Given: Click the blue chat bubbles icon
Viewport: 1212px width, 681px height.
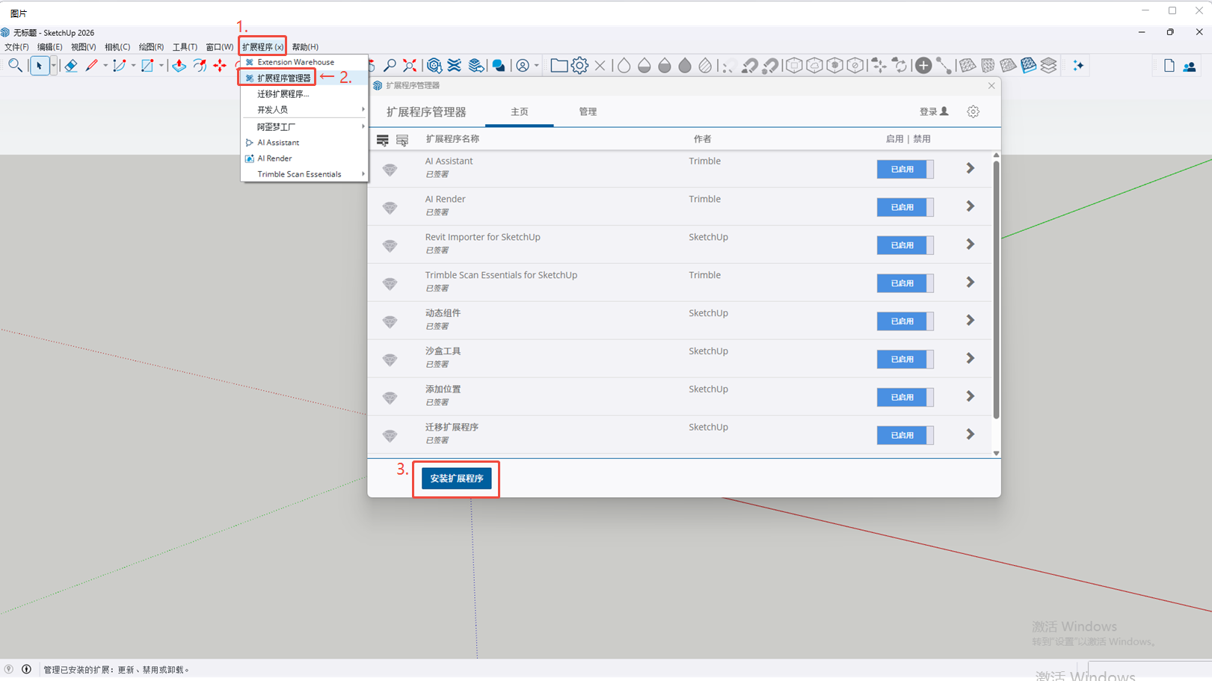Looking at the screenshot, I should pyautogui.click(x=499, y=66).
